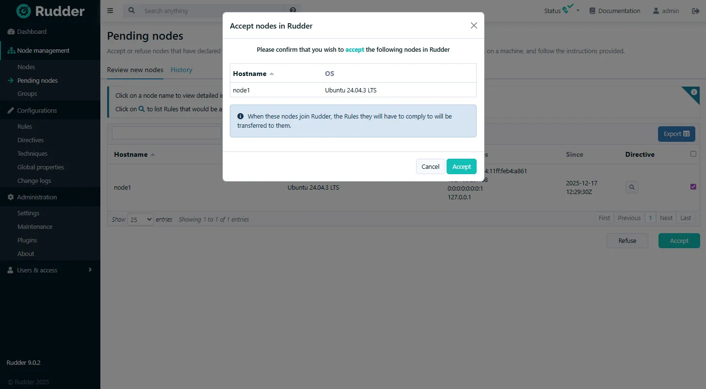Confirm with the Accept button in the dialog
706x389 pixels.
(461, 166)
